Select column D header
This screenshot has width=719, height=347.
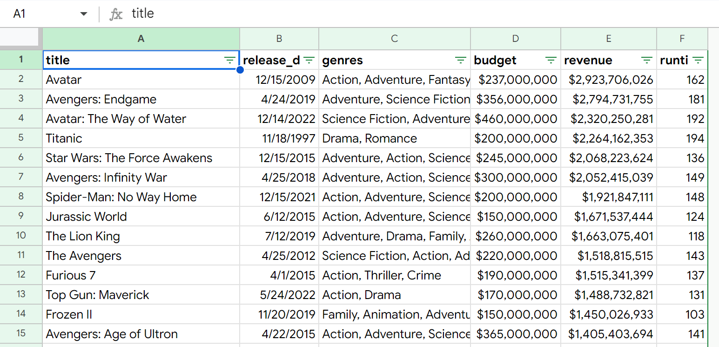pos(515,39)
